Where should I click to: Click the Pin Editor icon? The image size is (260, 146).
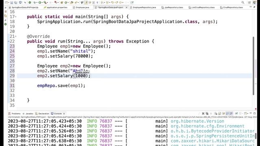pyautogui.click(x=132, y=3)
